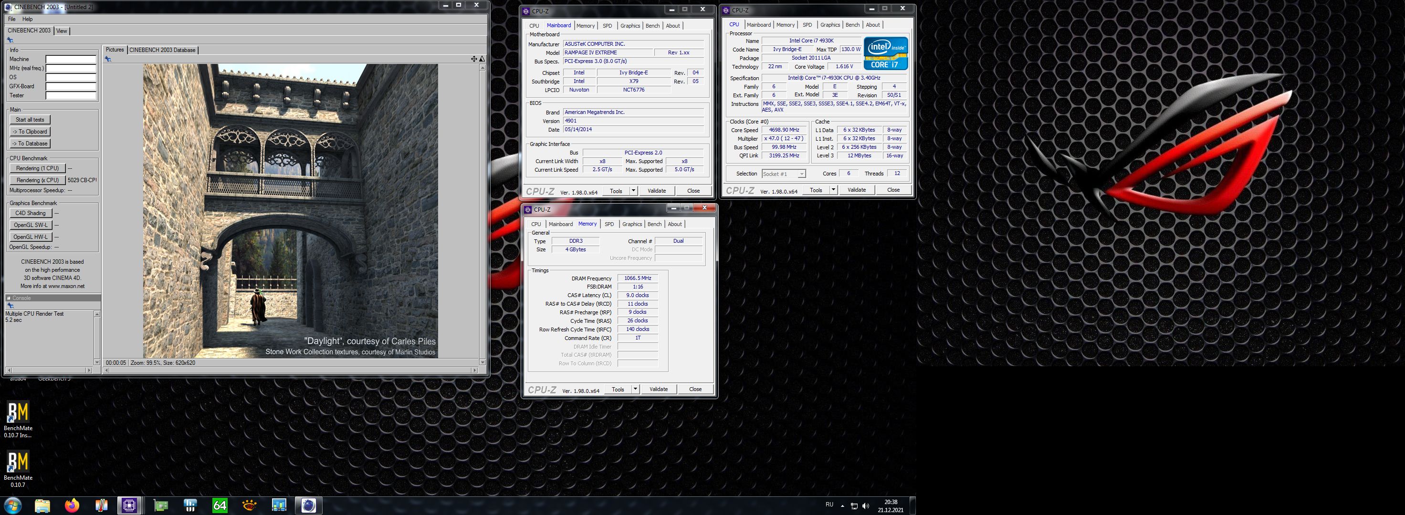Select the Bench tab in the CPU window of CPU-Z

(852, 25)
